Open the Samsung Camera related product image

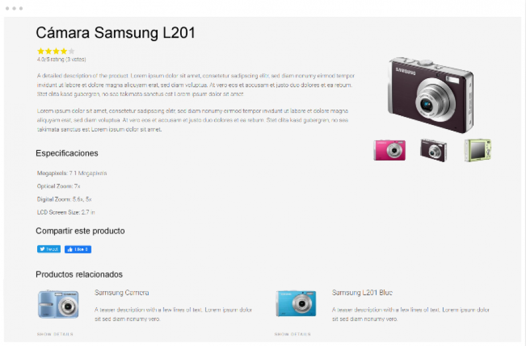pos(58,304)
